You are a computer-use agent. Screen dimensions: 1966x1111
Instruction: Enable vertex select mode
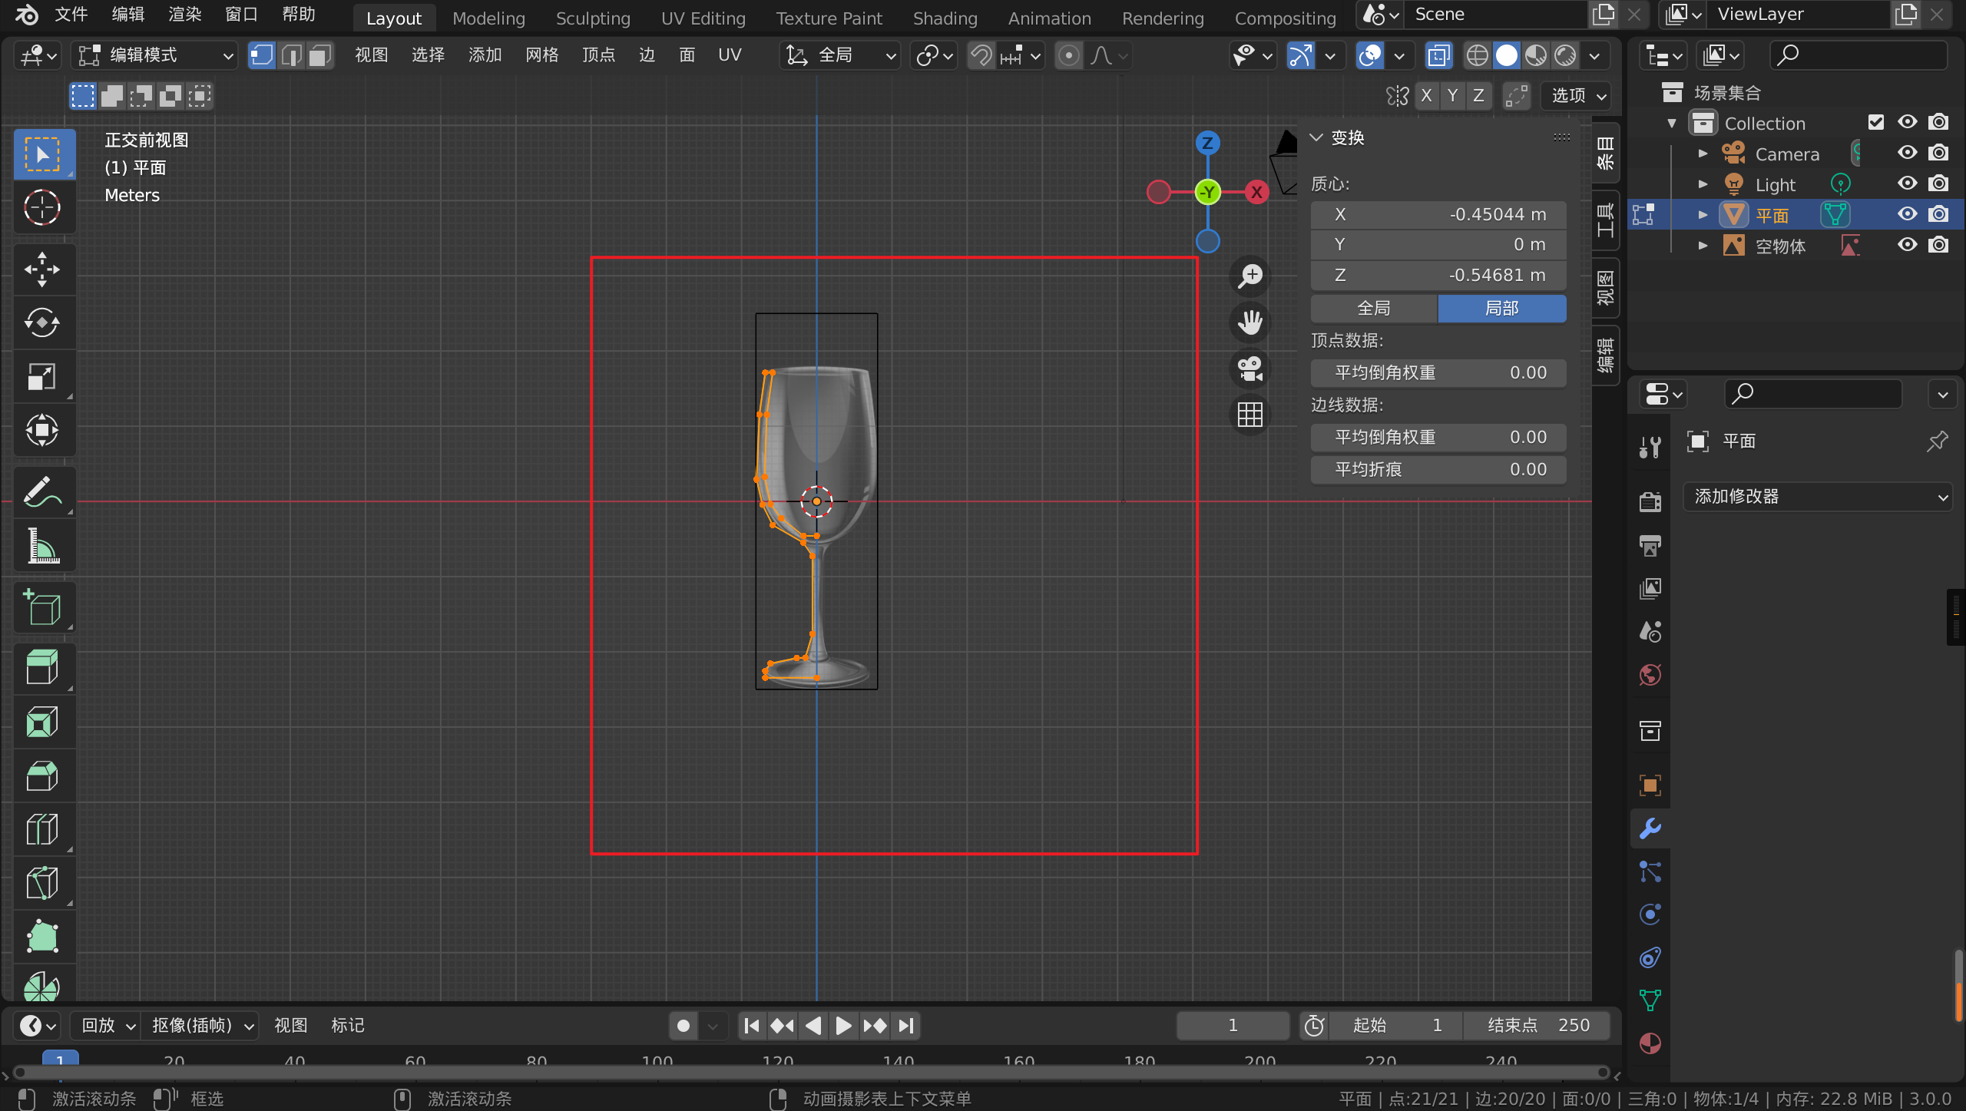(x=262, y=55)
